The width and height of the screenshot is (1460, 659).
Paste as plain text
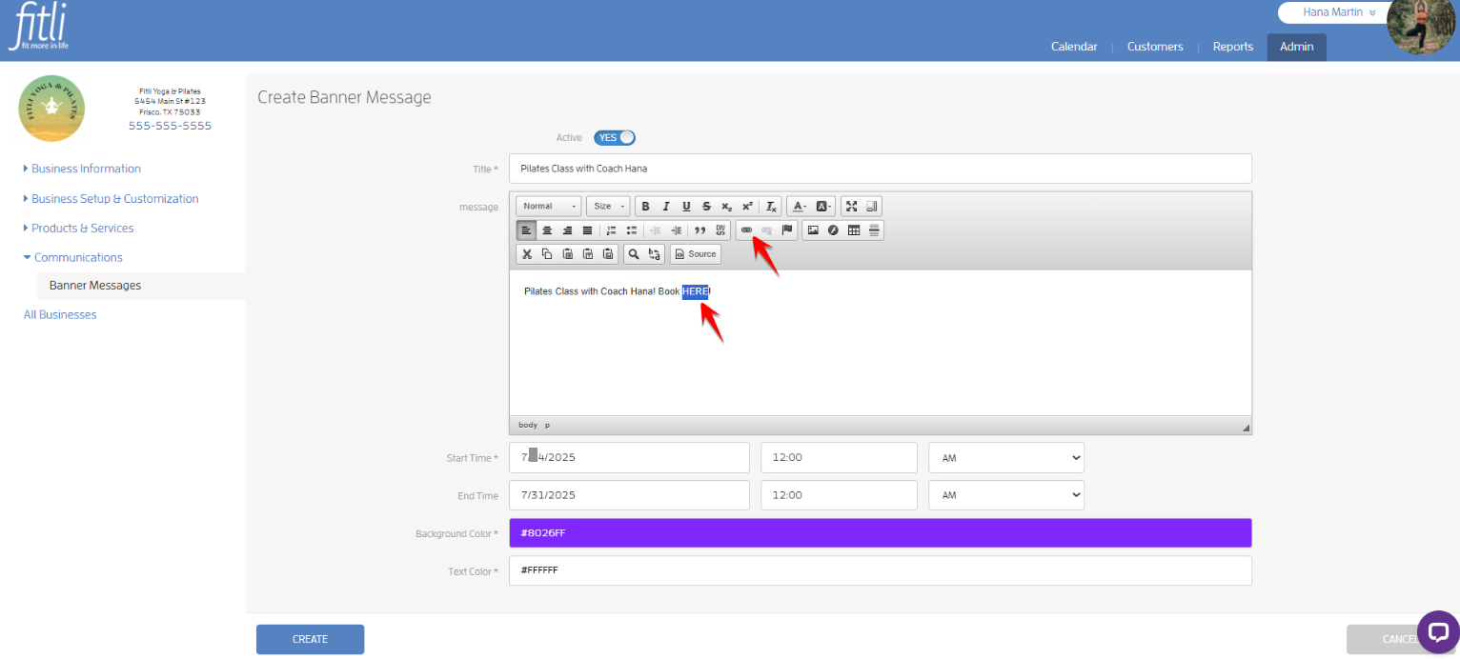[588, 254]
